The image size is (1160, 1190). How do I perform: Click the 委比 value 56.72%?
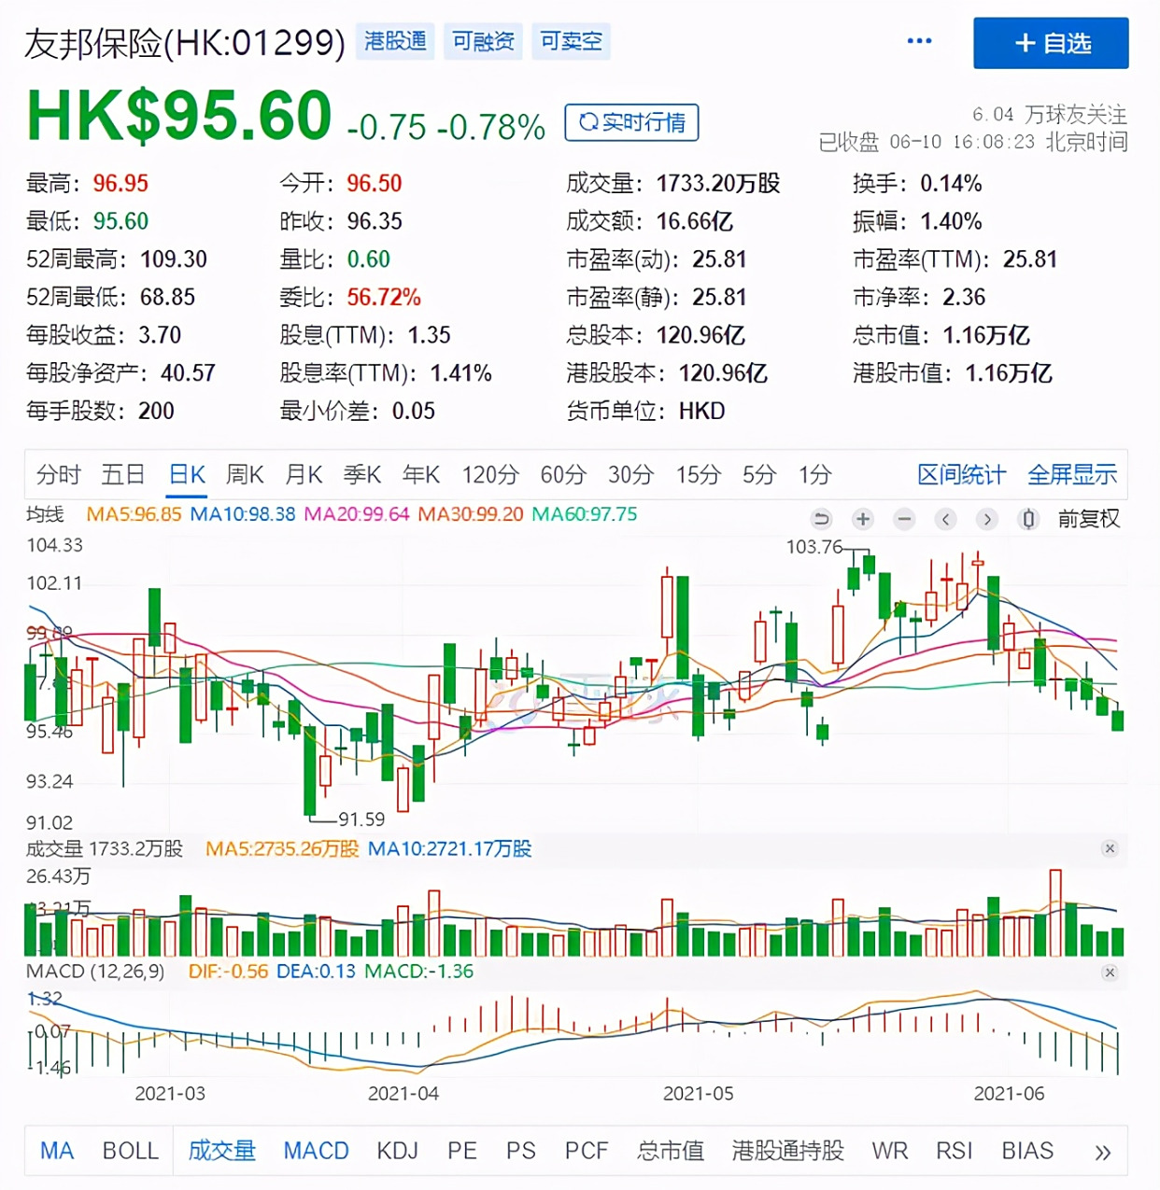click(384, 298)
